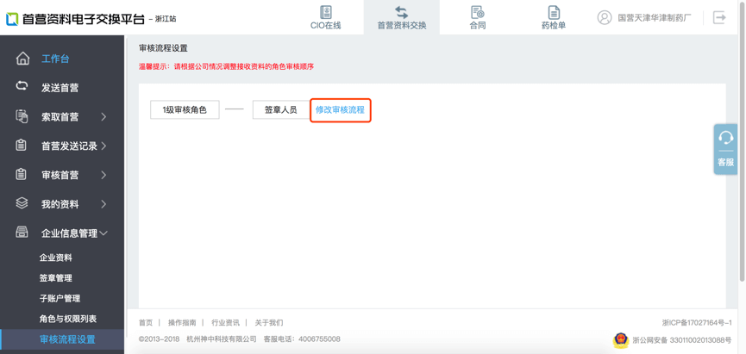Click the 客服电话：4006755008 text
746x354 pixels.
click(x=302, y=338)
